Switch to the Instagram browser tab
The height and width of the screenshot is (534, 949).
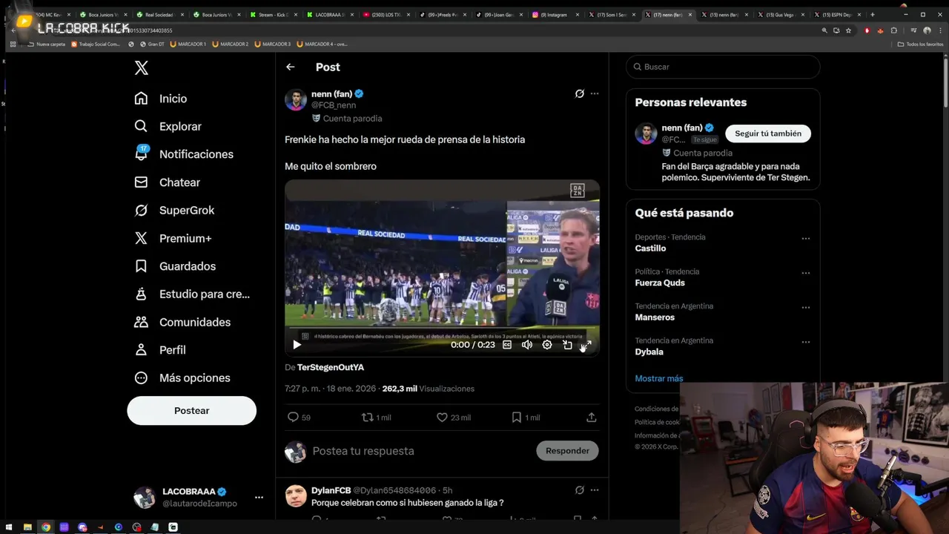tap(555, 14)
